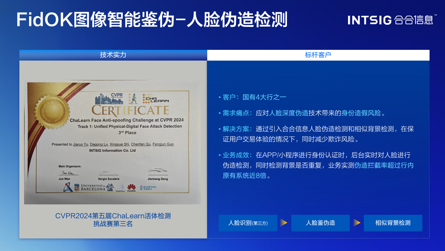This screenshot has width=445, height=251.
Task: Click the Surfing Tech logo
Action: coord(148,188)
